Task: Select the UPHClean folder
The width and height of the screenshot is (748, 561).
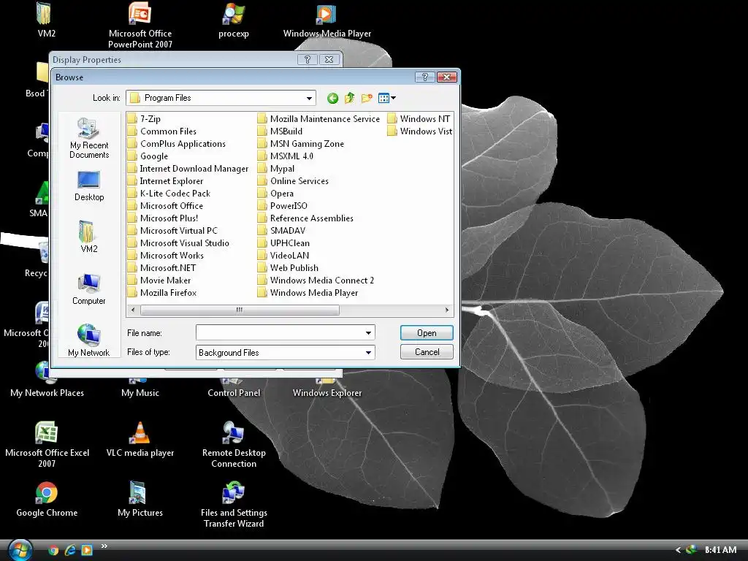Action: click(x=283, y=243)
